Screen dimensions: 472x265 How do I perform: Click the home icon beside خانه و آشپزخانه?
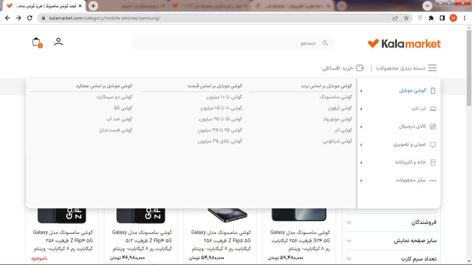click(x=434, y=162)
